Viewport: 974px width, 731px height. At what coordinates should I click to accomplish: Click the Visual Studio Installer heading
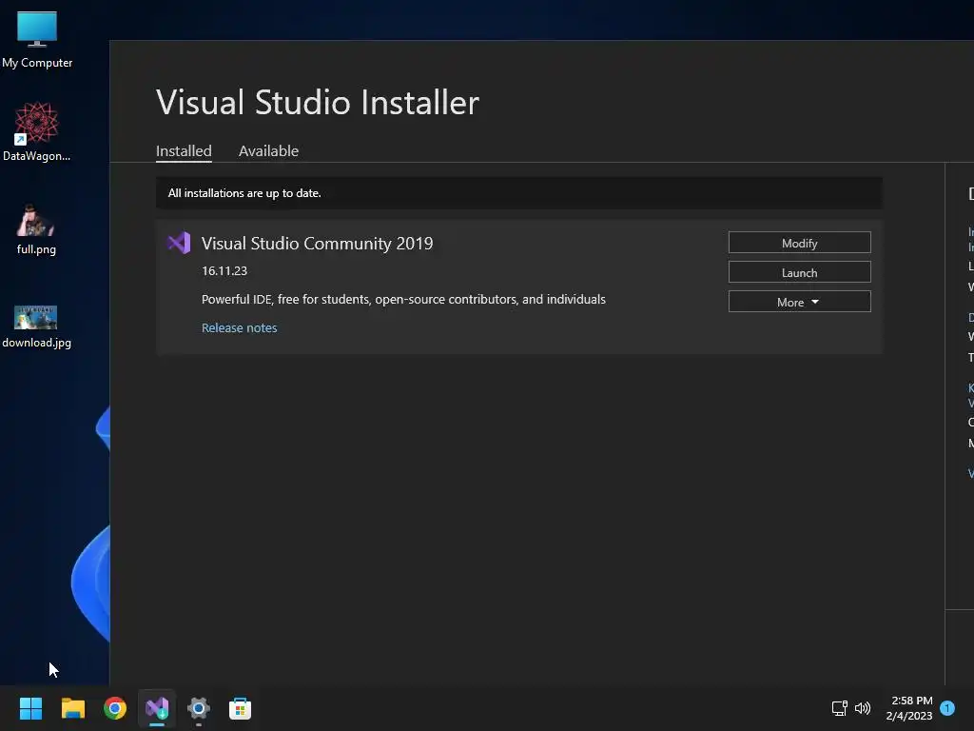click(x=318, y=103)
